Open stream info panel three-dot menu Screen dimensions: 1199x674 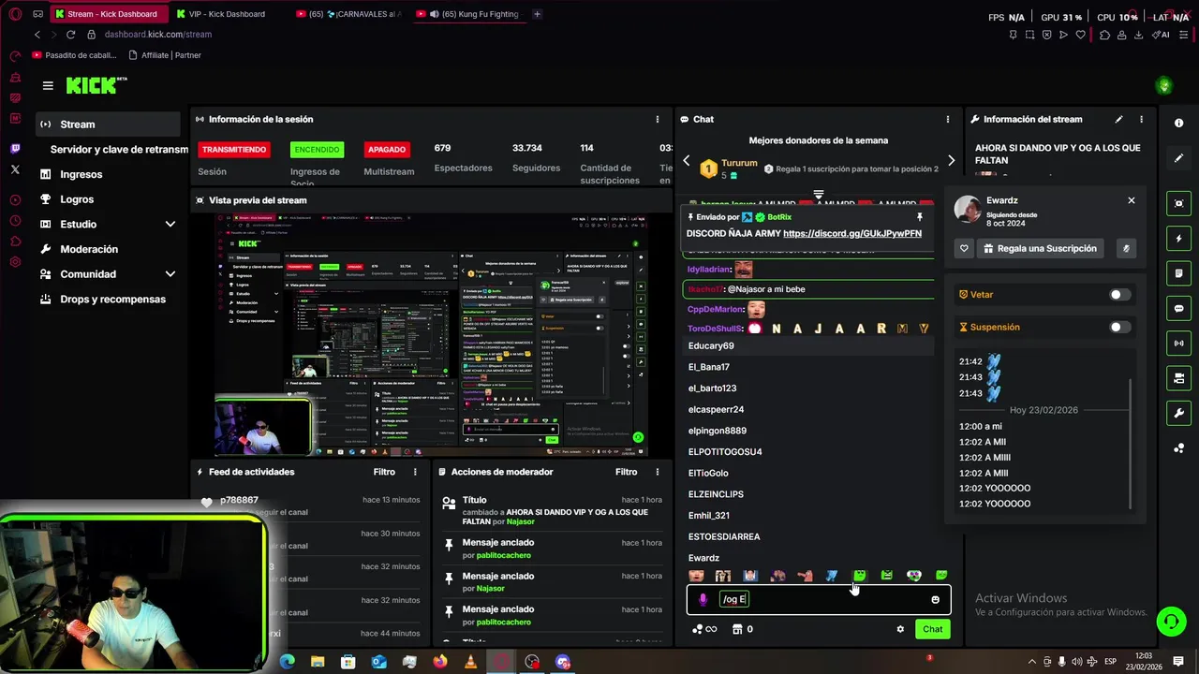point(1141,120)
